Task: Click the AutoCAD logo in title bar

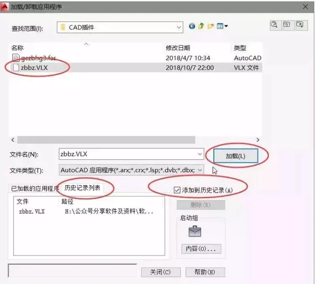Action: [x=4, y=7]
